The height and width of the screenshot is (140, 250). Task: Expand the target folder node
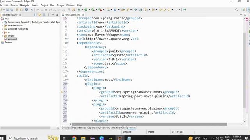(x=2, y=36)
